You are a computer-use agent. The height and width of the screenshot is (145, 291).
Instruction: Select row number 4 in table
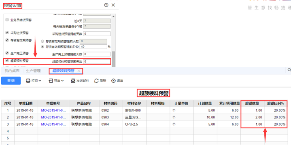coord(8,131)
